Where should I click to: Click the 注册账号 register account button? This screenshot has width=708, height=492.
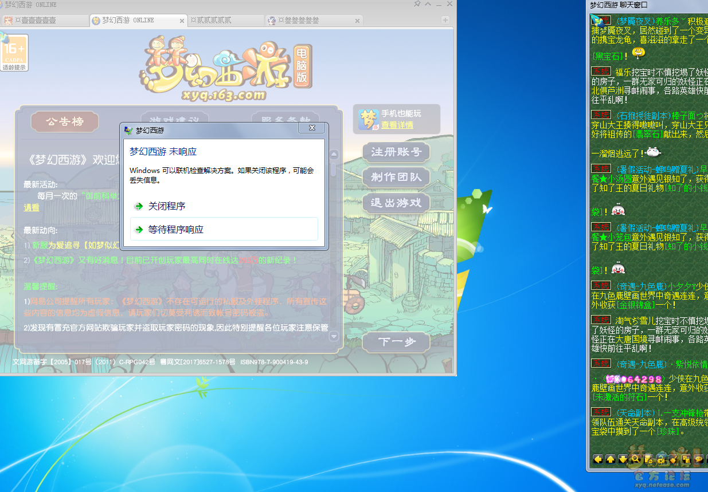pos(396,152)
